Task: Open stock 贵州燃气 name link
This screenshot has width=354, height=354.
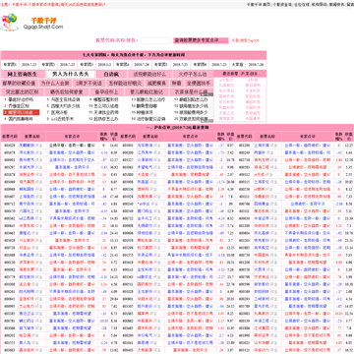Action: [x=26, y=159]
